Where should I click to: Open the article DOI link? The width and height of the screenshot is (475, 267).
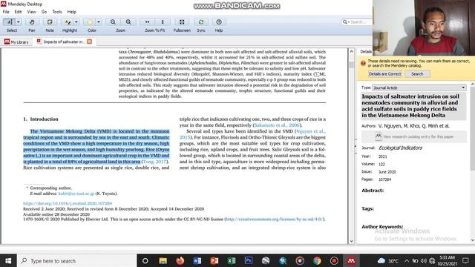68,203
